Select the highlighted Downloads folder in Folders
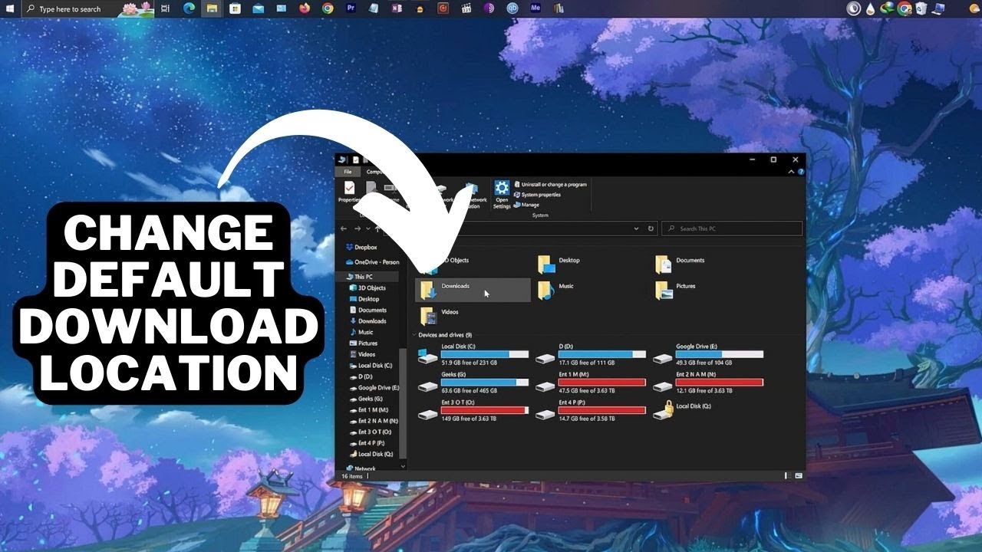 click(x=473, y=290)
